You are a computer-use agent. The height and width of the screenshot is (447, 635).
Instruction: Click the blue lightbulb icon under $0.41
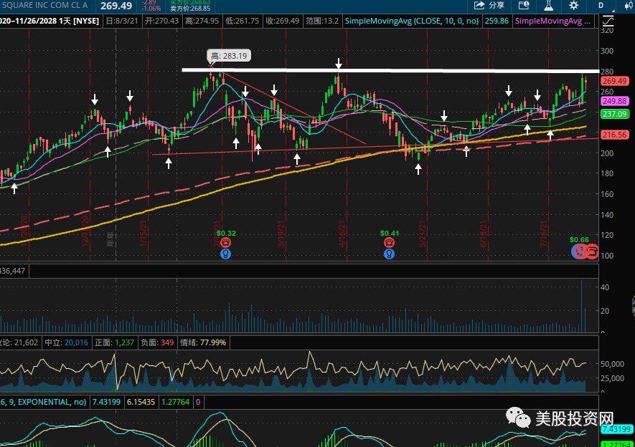click(x=389, y=254)
